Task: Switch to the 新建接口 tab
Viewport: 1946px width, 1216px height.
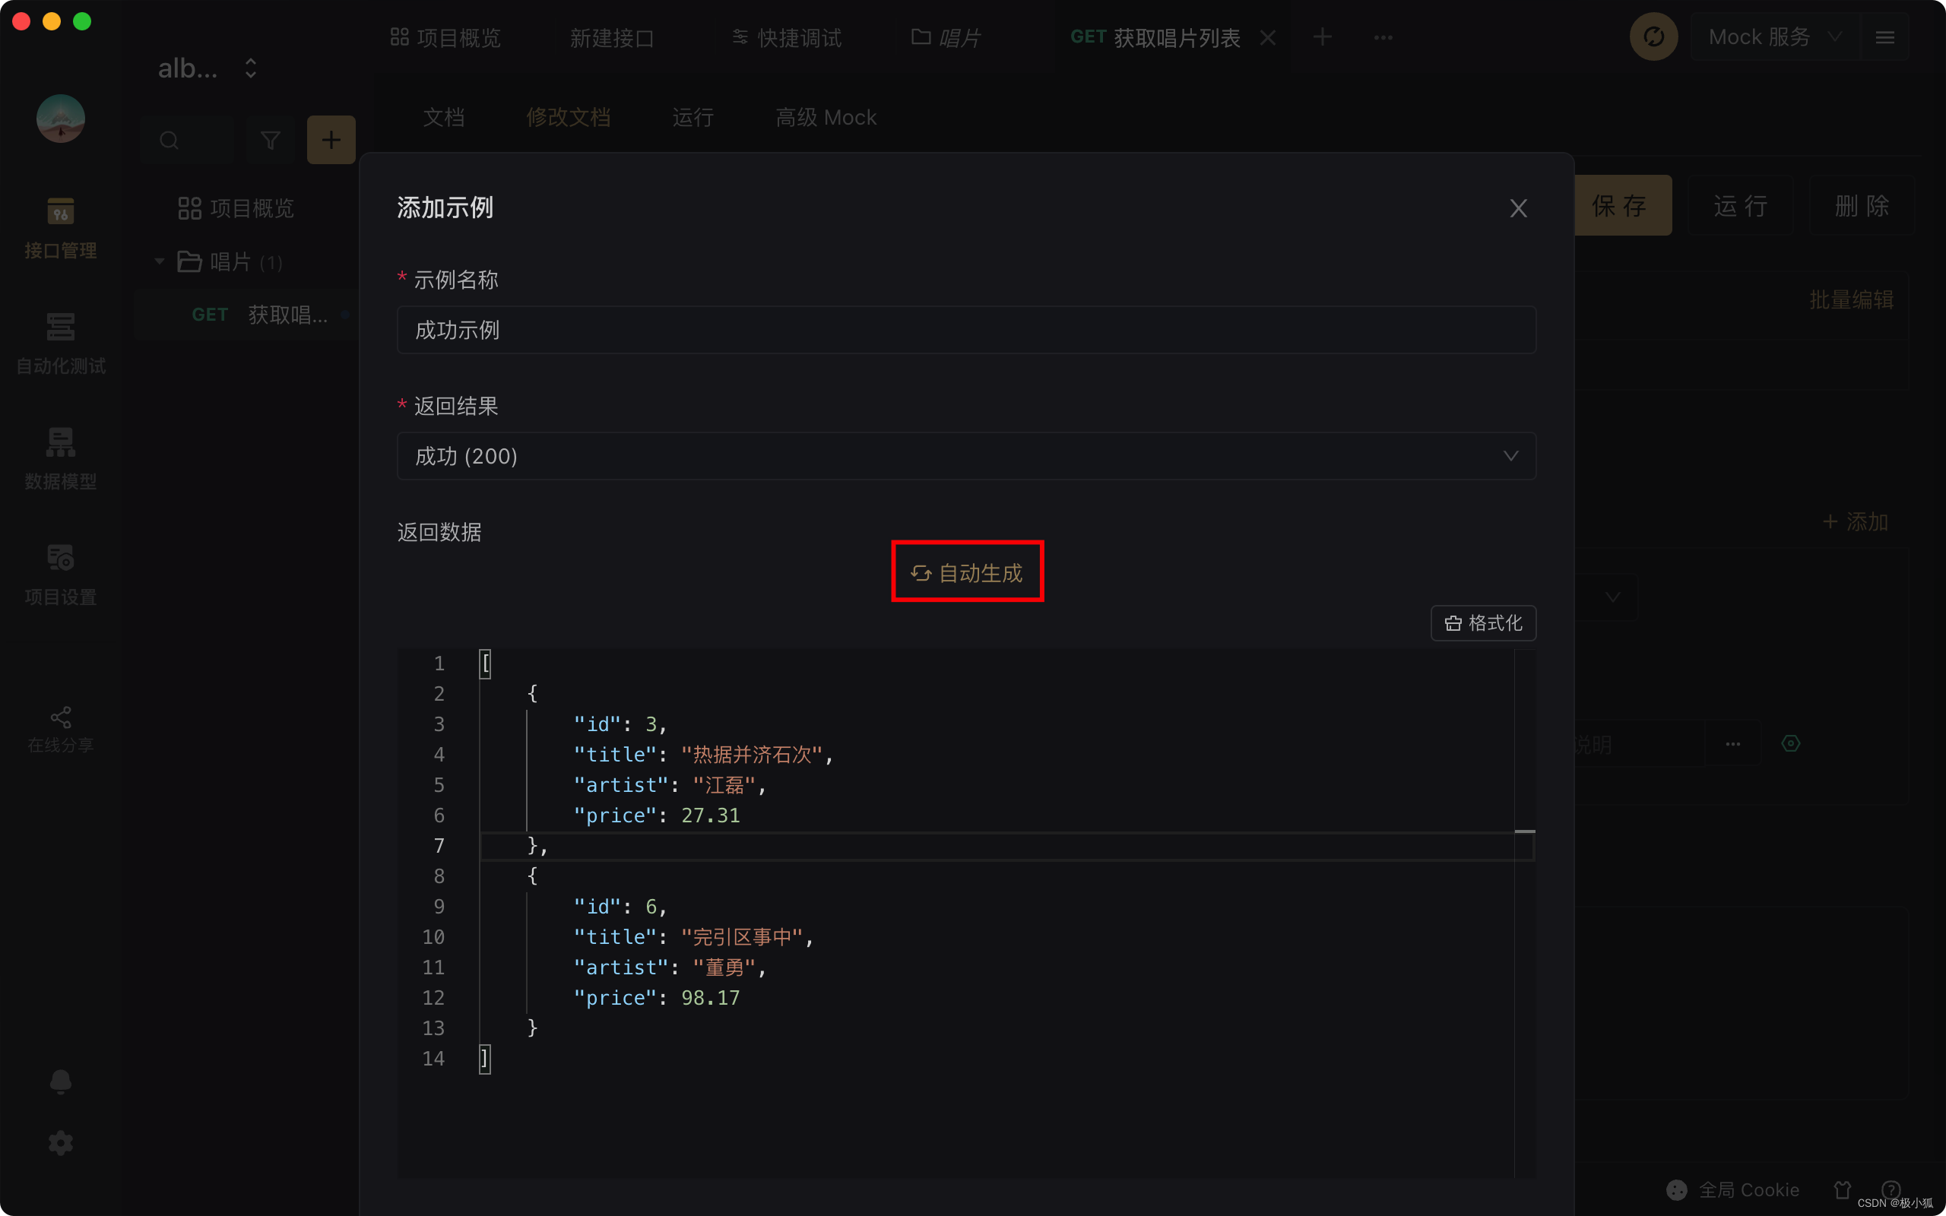Action: pos(612,38)
